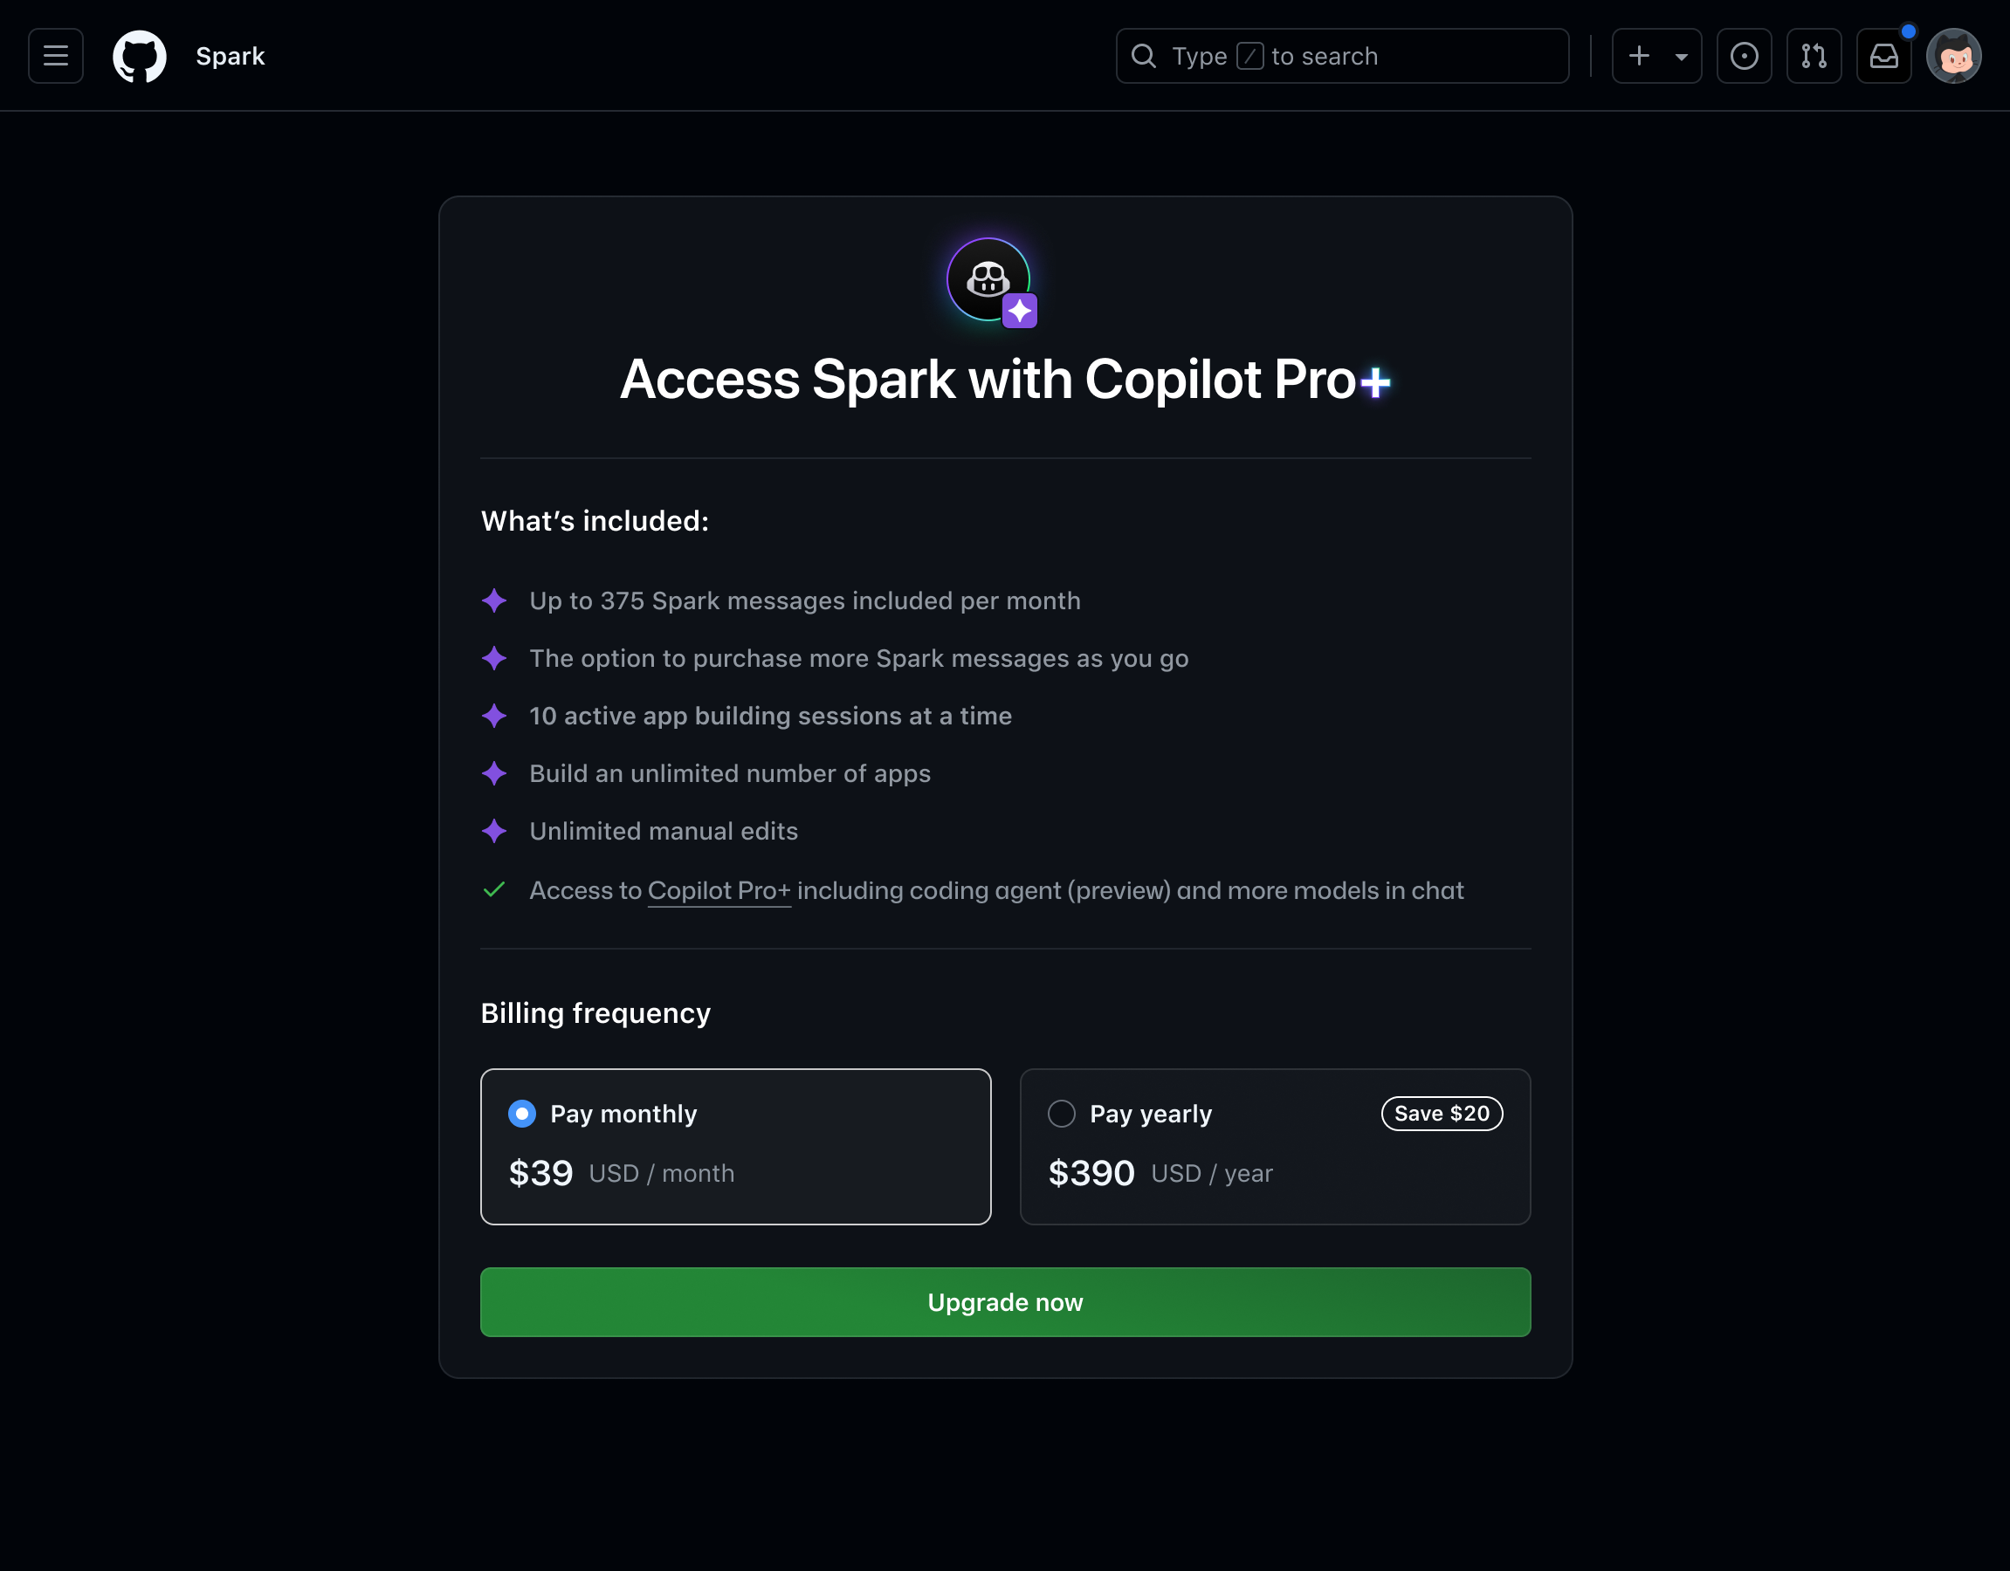2010x1571 pixels.
Task: Open the user avatar profile menu
Action: pos(1953,56)
